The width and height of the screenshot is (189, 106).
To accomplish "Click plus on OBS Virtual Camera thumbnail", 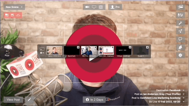I will tap(113, 47).
